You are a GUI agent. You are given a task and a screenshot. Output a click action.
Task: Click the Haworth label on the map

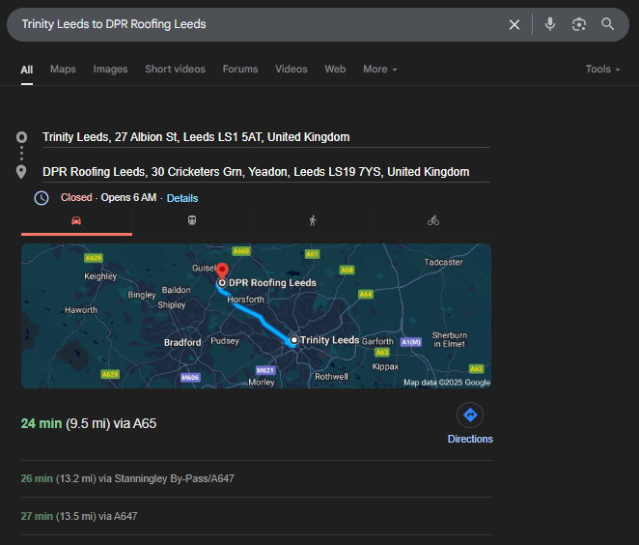[81, 310]
